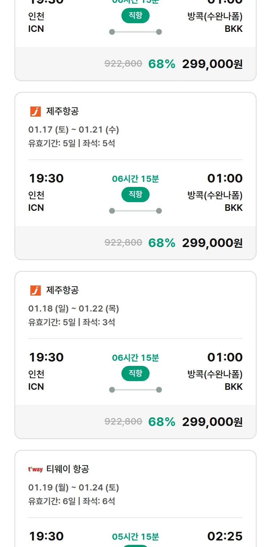Select the 299,000원 price in the 01.18 card

212,422
